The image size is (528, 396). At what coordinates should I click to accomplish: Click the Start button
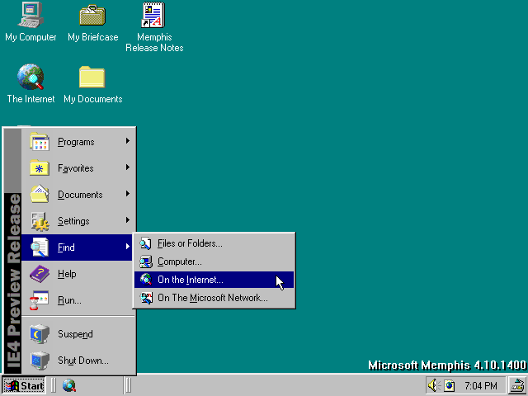pyautogui.click(x=24, y=385)
